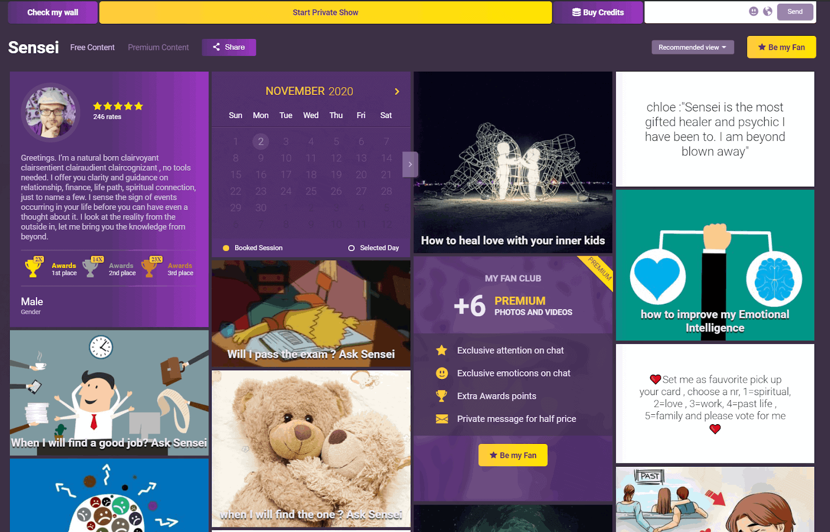The width and height of the screenshot is (830, 532).
Task: Switch to Free Content tab
Action: point(92,47)
